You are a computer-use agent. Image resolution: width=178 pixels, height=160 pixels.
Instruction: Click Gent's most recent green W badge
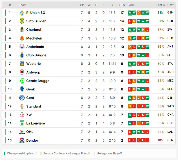point(147,98)
